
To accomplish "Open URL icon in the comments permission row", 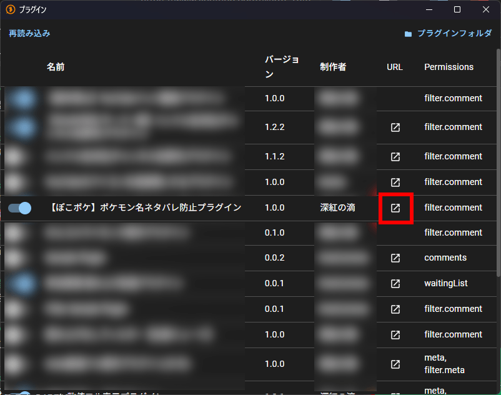I will 395,257.
